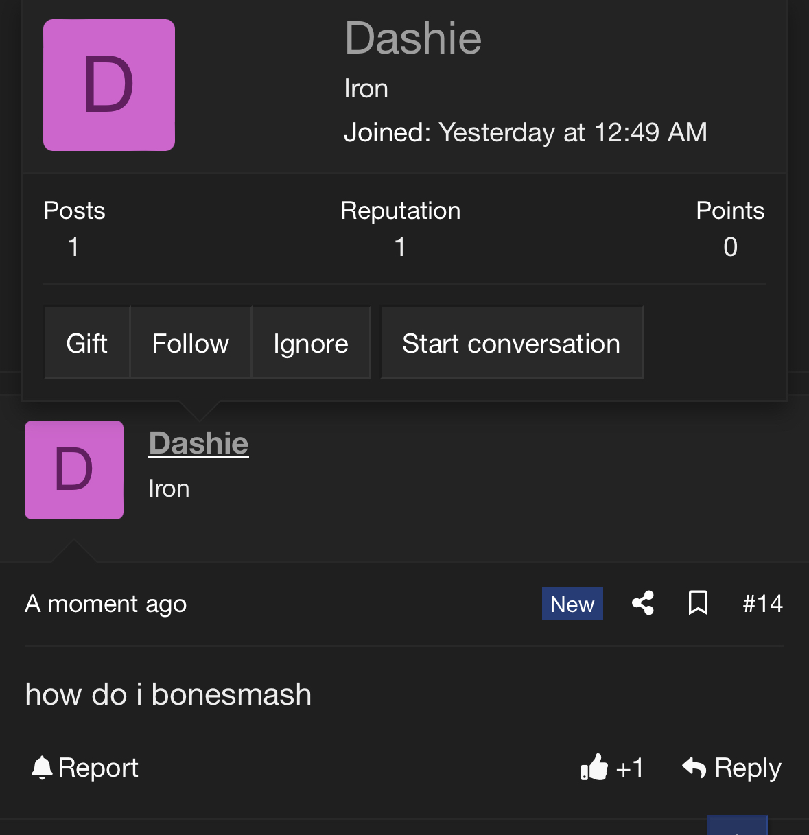Viewport: 809px width, 835px height.
Task: Click the thumbs up like icon
Action: pyautogui.click(x=594, y=768)
